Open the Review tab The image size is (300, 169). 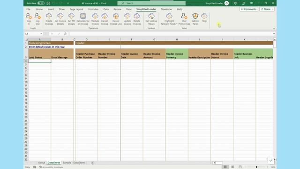pyautogui.click(x=117, y=9)
